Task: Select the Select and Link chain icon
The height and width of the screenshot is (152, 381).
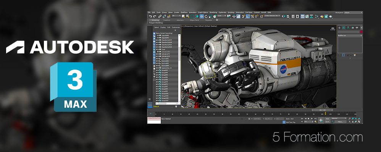Action: pyautogui.click(x=160, y=16)
